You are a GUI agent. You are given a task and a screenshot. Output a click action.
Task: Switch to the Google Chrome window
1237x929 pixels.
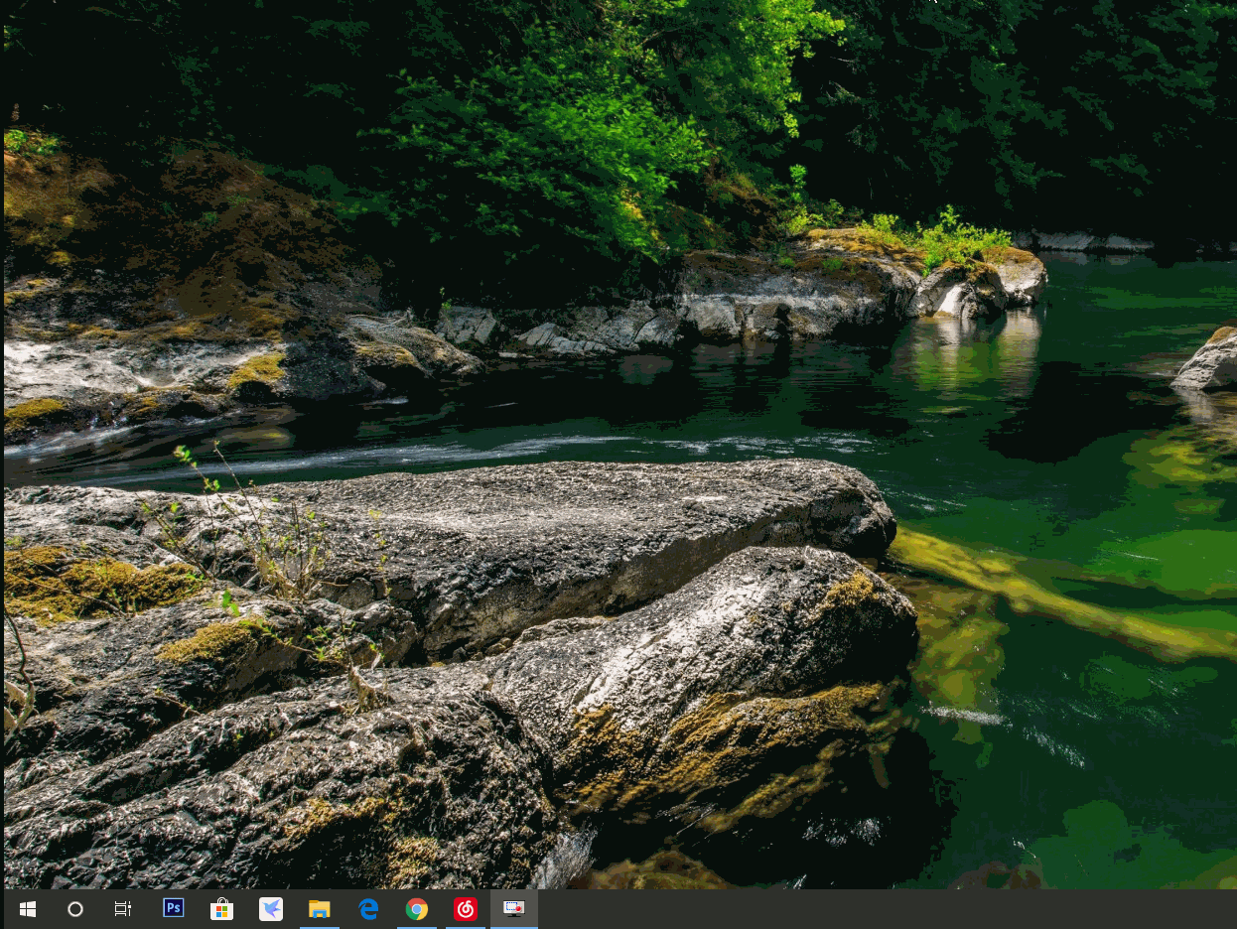click(417, 909)
